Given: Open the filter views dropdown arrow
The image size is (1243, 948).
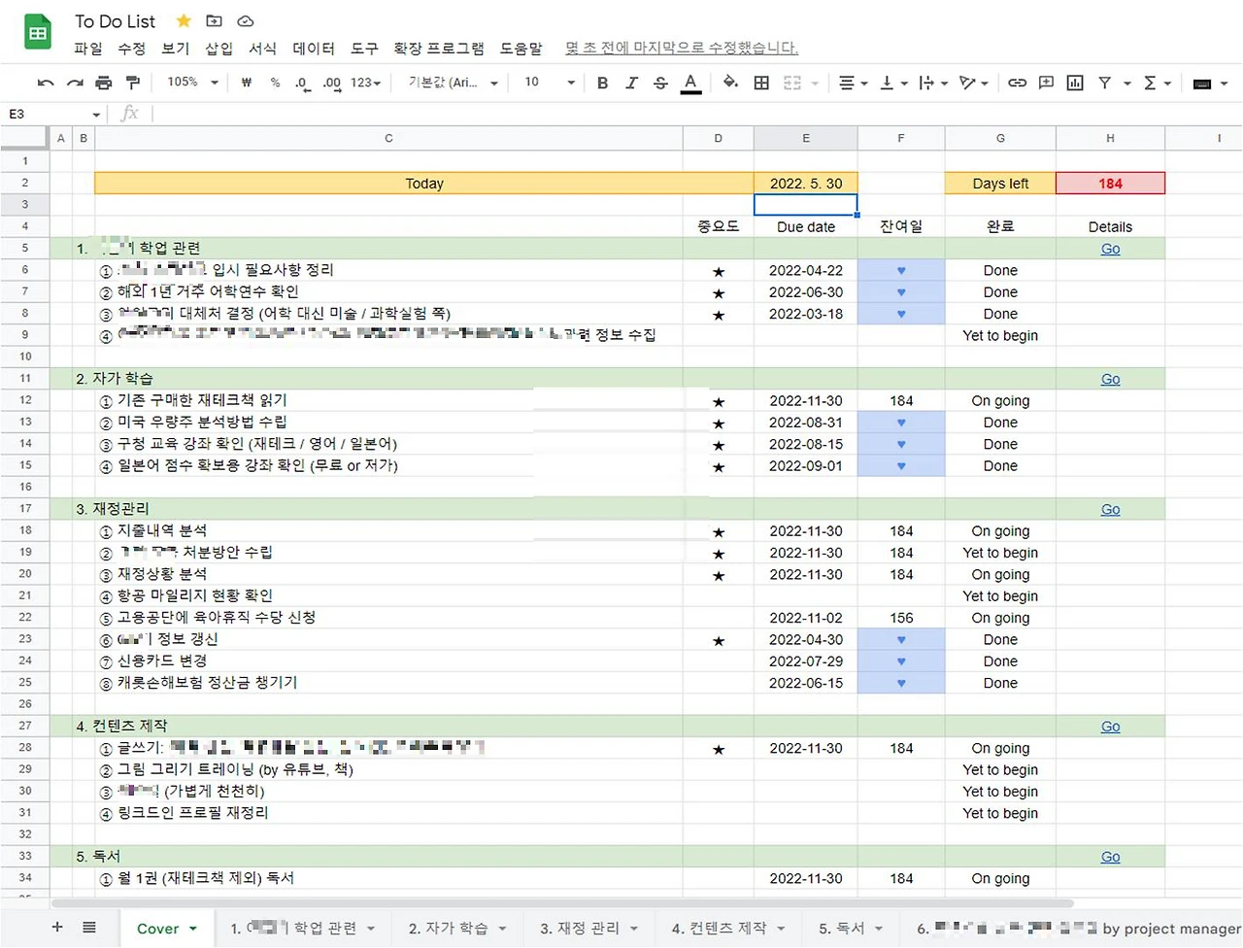Looking at the screenshot, I should (x=1127, y=84).
